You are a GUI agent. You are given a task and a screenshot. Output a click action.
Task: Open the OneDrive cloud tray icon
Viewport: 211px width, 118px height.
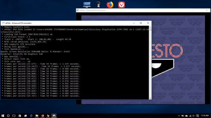click(x=187, y=116)
